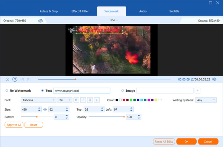Open the Writing Systems dropdown

click(206, 100)
